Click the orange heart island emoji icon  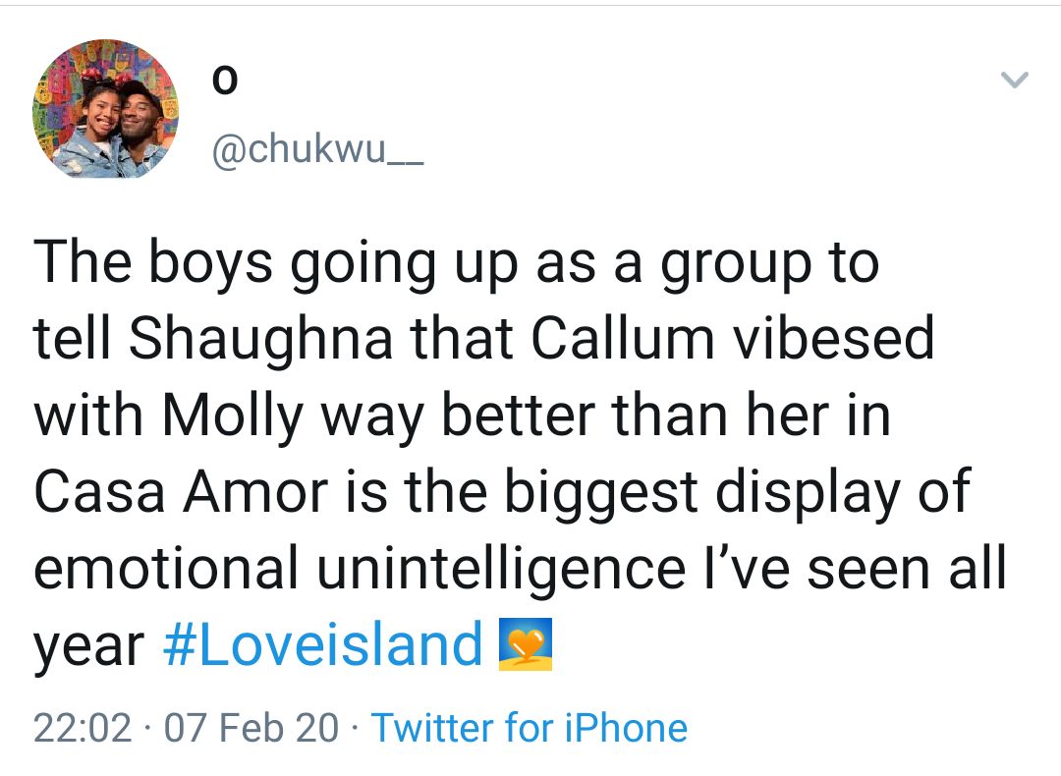click(x=526, y=644)
